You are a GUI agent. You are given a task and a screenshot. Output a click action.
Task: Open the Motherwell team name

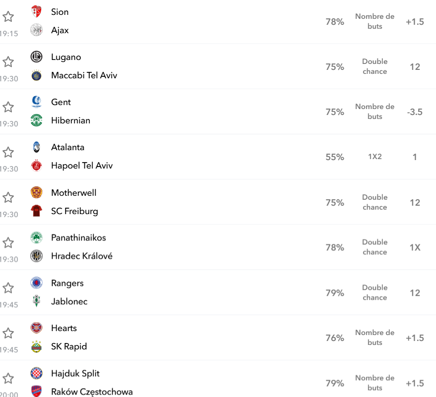74,192
